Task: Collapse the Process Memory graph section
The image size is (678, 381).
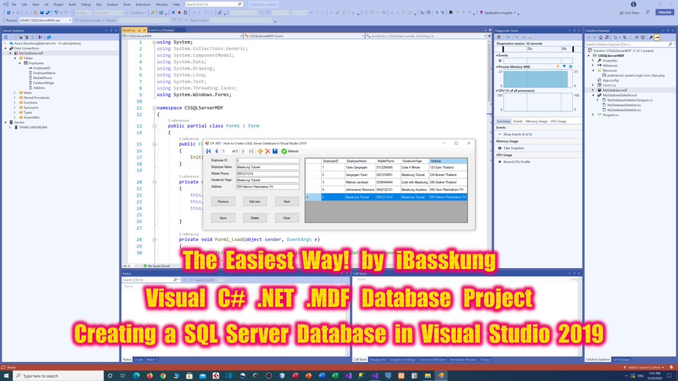Action: click(x=497, y=67)
